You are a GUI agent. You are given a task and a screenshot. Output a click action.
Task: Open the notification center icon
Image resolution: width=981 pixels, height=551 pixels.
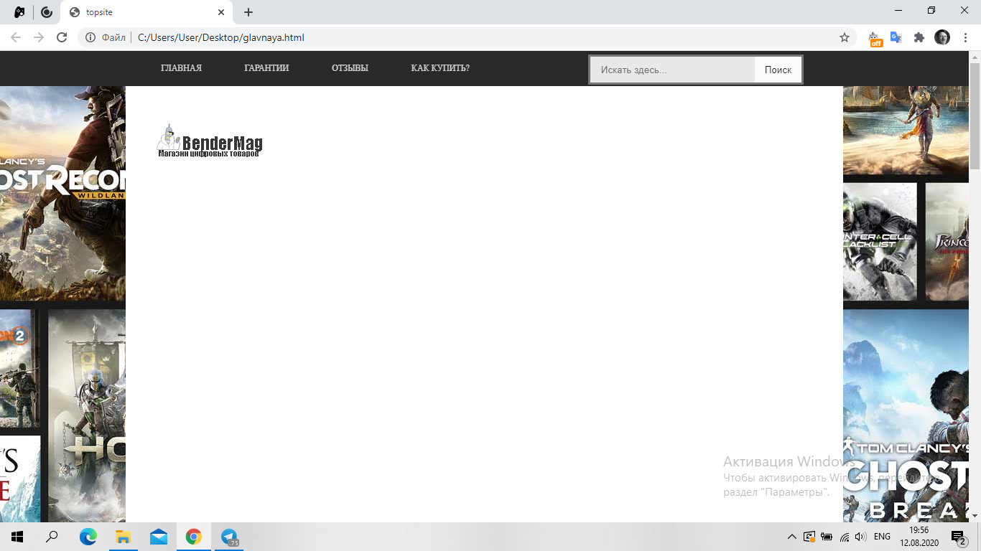[x=959, y=537]
